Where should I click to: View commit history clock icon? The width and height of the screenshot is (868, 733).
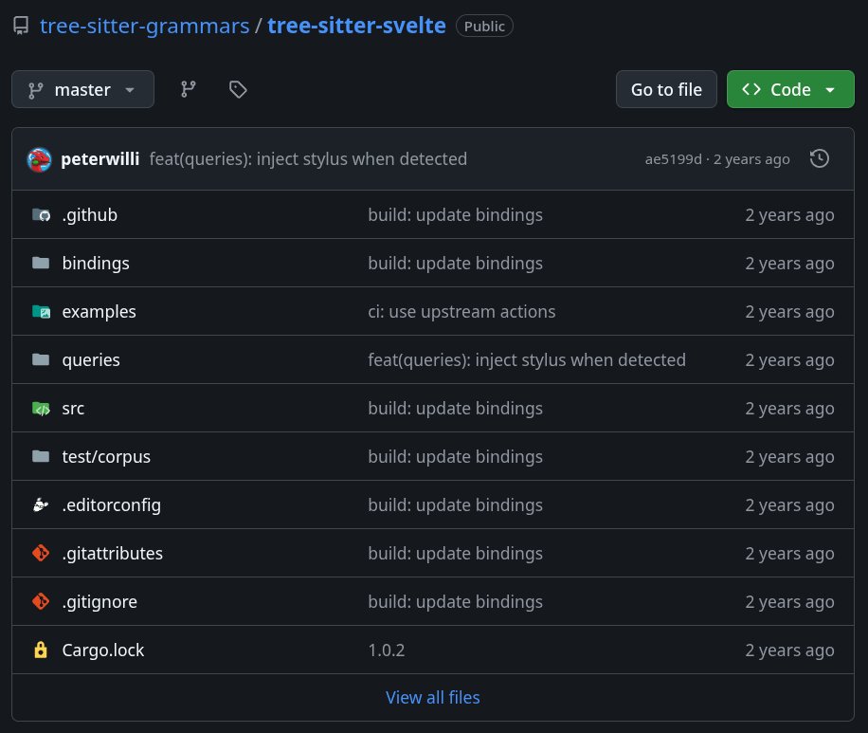[820, 159]
